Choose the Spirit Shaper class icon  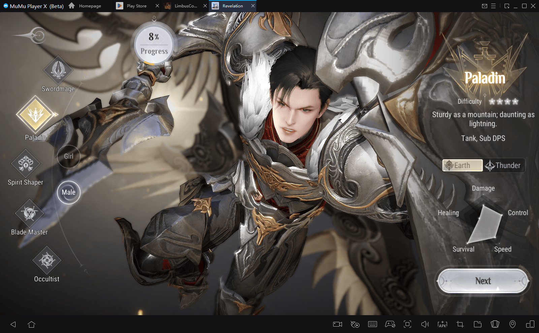click(x=26, y=163)
